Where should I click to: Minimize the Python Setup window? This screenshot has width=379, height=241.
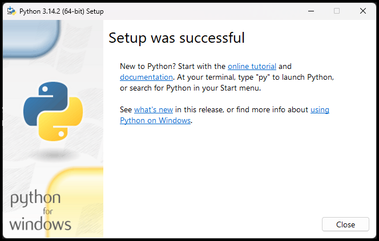pos(311,11)
